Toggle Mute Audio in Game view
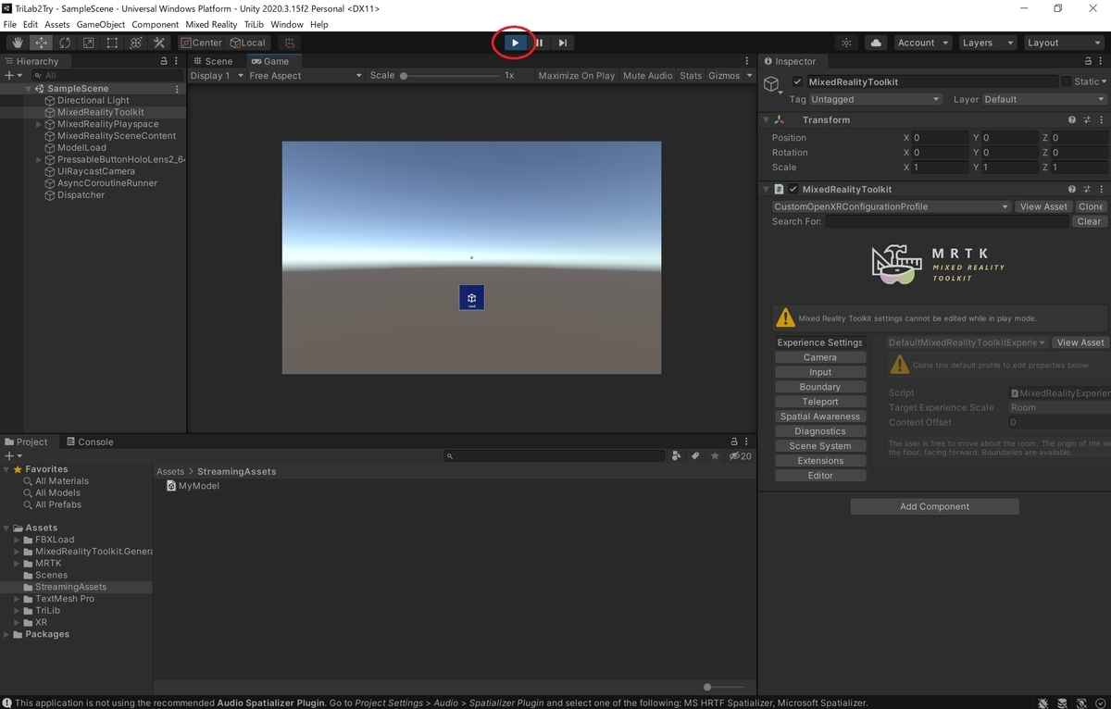Image resolution: width=1111 pixels, height=709 pixels. (x=648, y=75)
